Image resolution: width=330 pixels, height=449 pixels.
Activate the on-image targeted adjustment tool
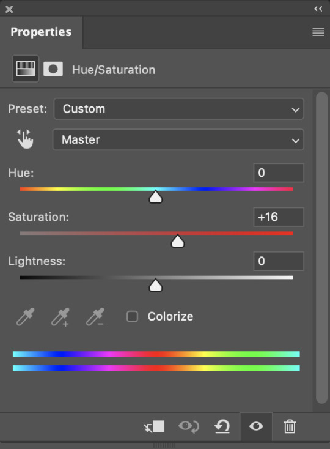(25, 139)
